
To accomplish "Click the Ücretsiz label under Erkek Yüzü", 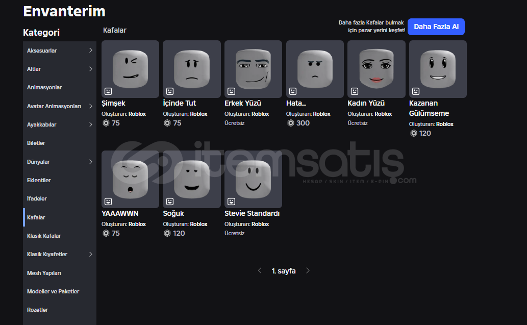I will (x=234, y=123).
